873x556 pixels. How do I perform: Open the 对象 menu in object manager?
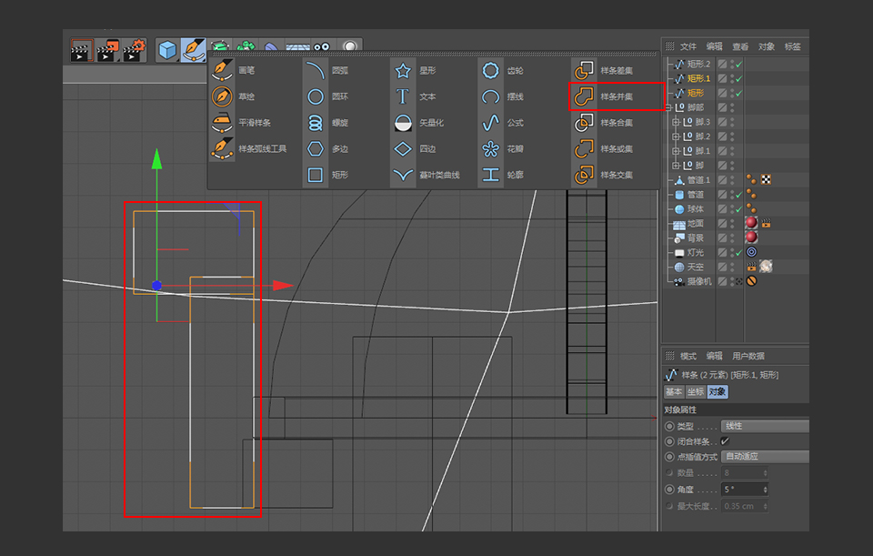765,47
